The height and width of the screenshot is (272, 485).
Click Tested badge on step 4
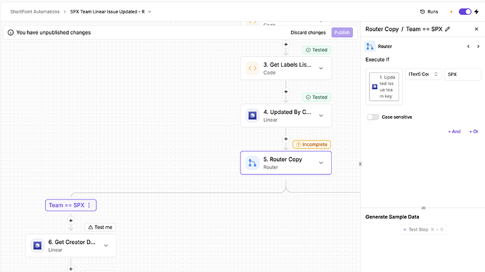pos(316,97)
